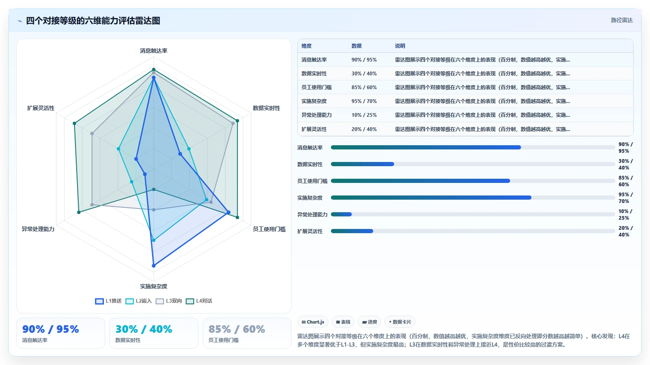Click the 消息触达率 progress bar

pyautogui.click(x=473, y=147)
